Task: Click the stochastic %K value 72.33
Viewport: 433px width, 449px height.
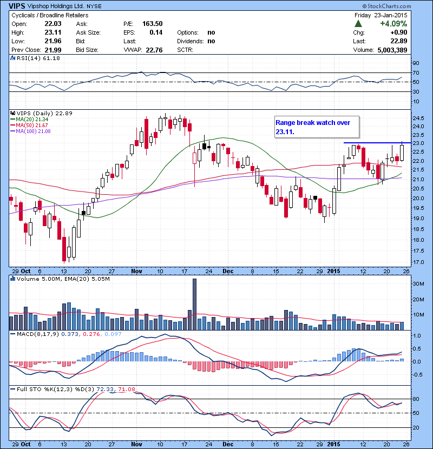Action: coord(105,389)
